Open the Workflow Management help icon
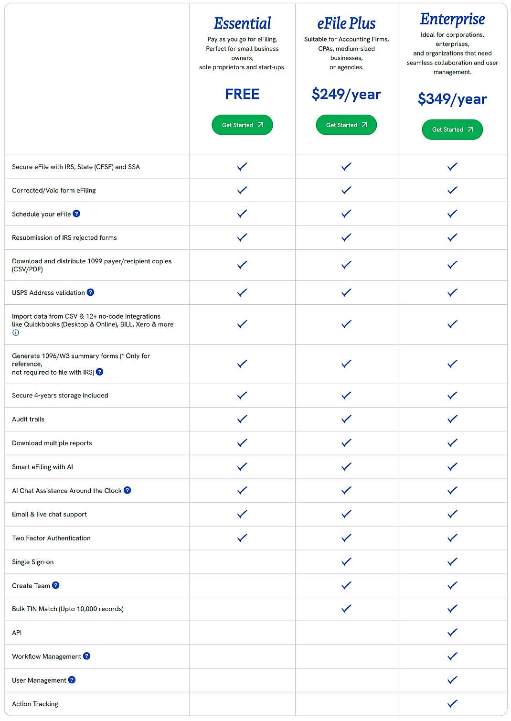This screenshot has width=511, height=721. [x=86, y=656]
